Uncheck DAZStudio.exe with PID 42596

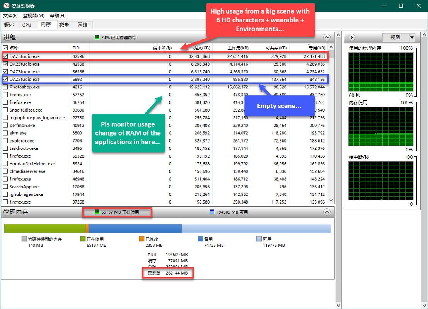5,56
